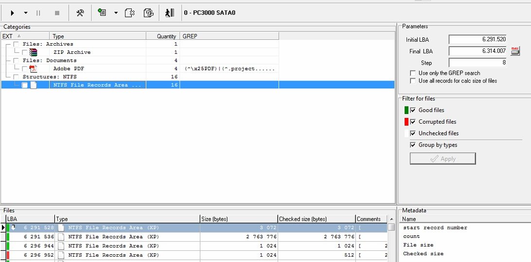Check the ZIP Archive checkbox
Viewport: 531px width, 262px height.
coord(25,52)
